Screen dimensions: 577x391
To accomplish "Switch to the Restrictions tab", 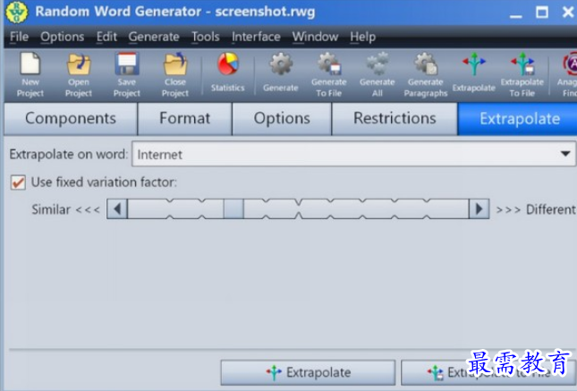I will click(x=394, y=118).
